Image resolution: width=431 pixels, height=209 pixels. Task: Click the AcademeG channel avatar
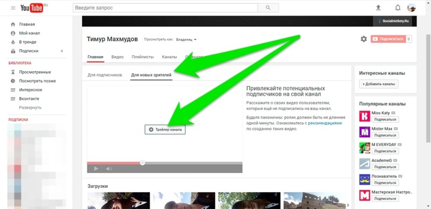tap(365, 164)
